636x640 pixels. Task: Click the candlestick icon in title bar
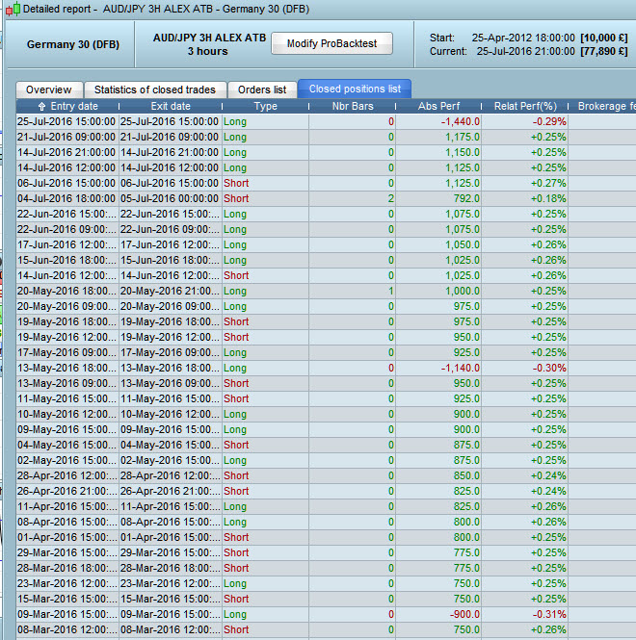pos(13,8)
